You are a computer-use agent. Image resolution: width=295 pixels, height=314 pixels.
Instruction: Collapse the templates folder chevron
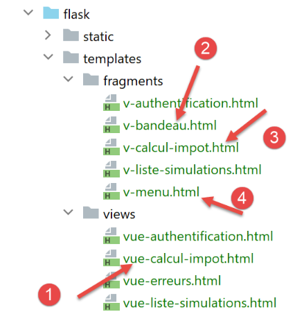48,57
